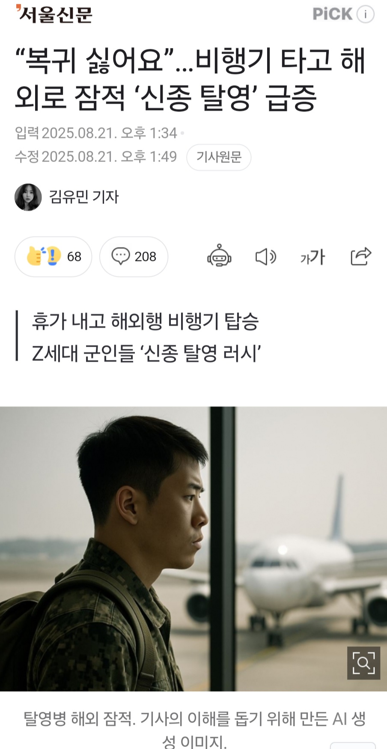Click the subheading 휴가 내고 해외행 비행기 탑승

146,321
